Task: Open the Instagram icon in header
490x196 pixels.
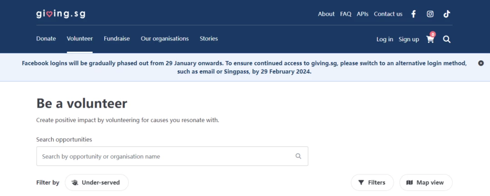Action: coord(430,14)
